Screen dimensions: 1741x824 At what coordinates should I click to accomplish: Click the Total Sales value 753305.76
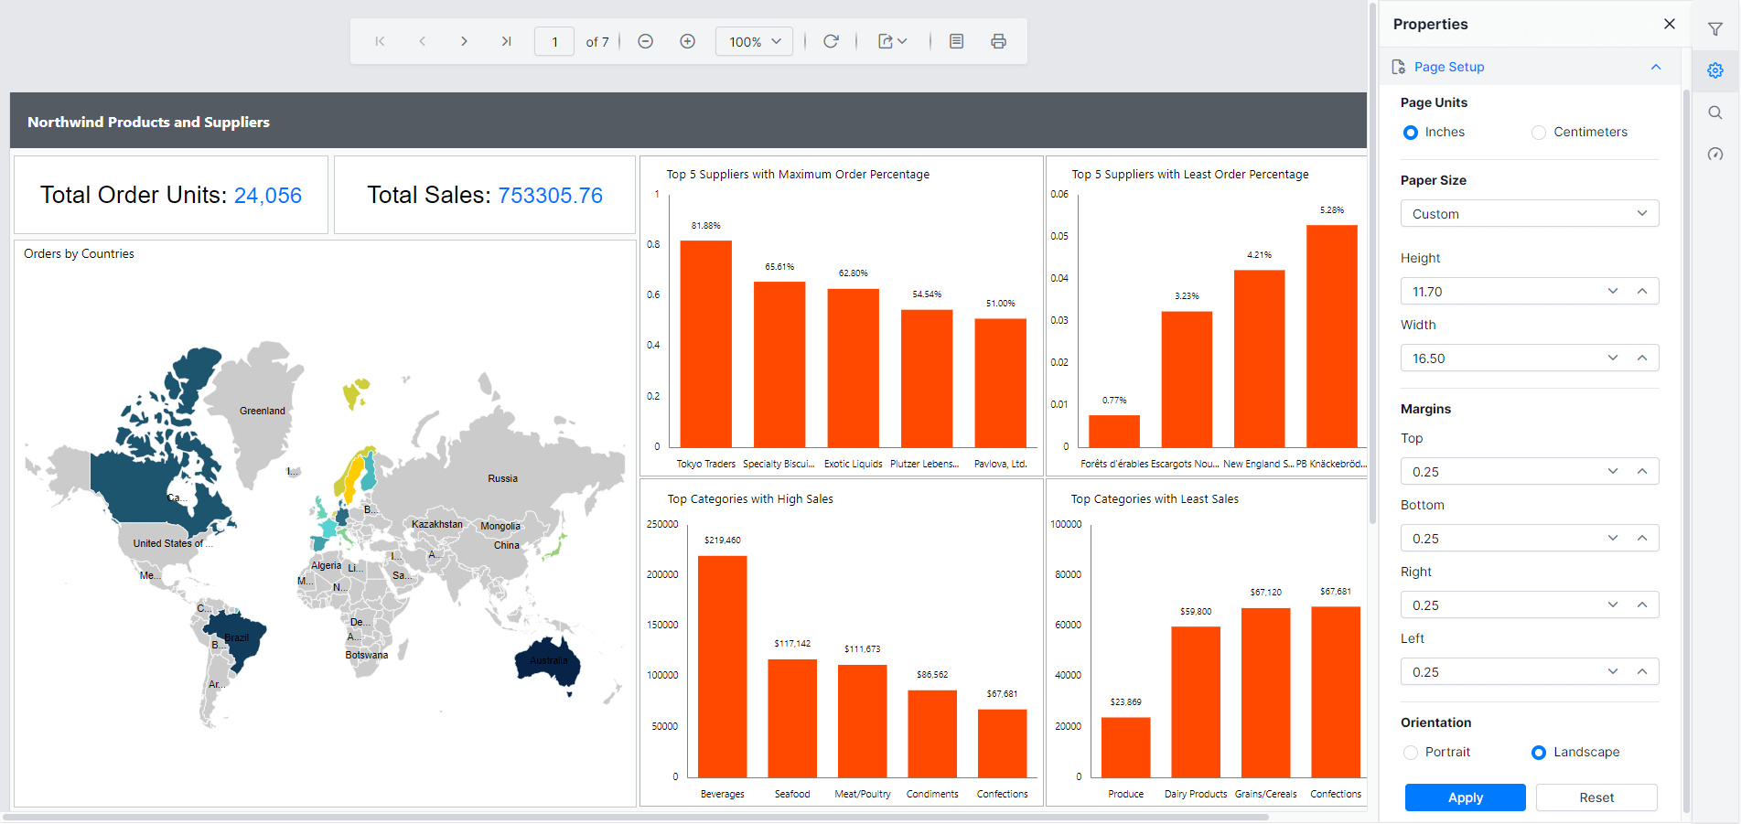point(550,196)
